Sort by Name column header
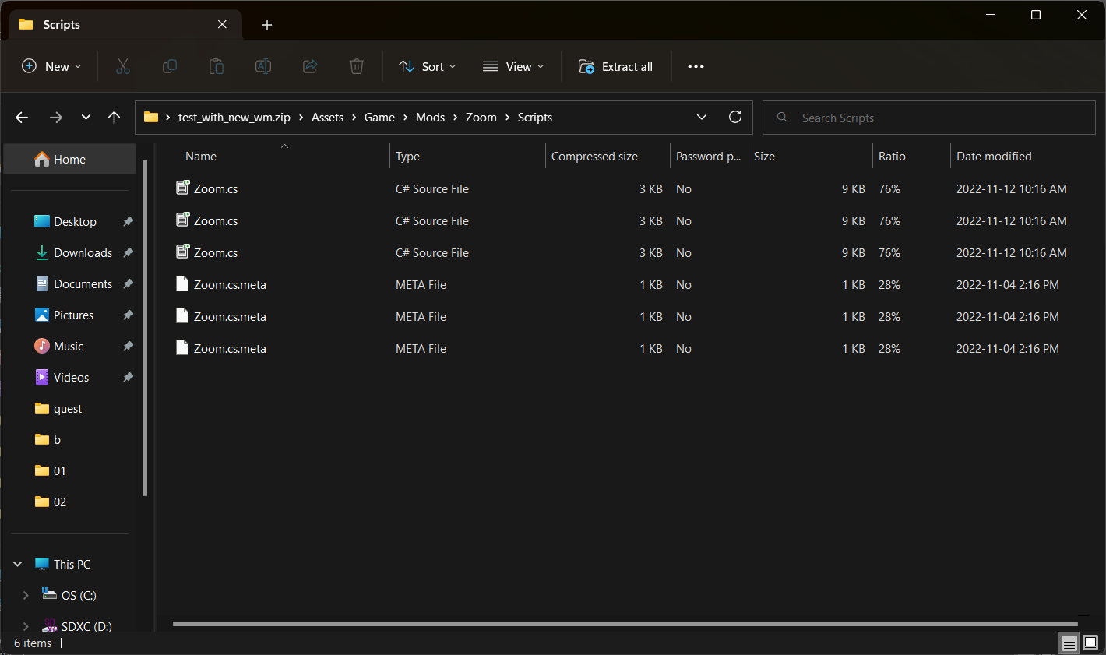This screenshot has height=655, width=1106. pyautogui.click(x=283, y=157)
